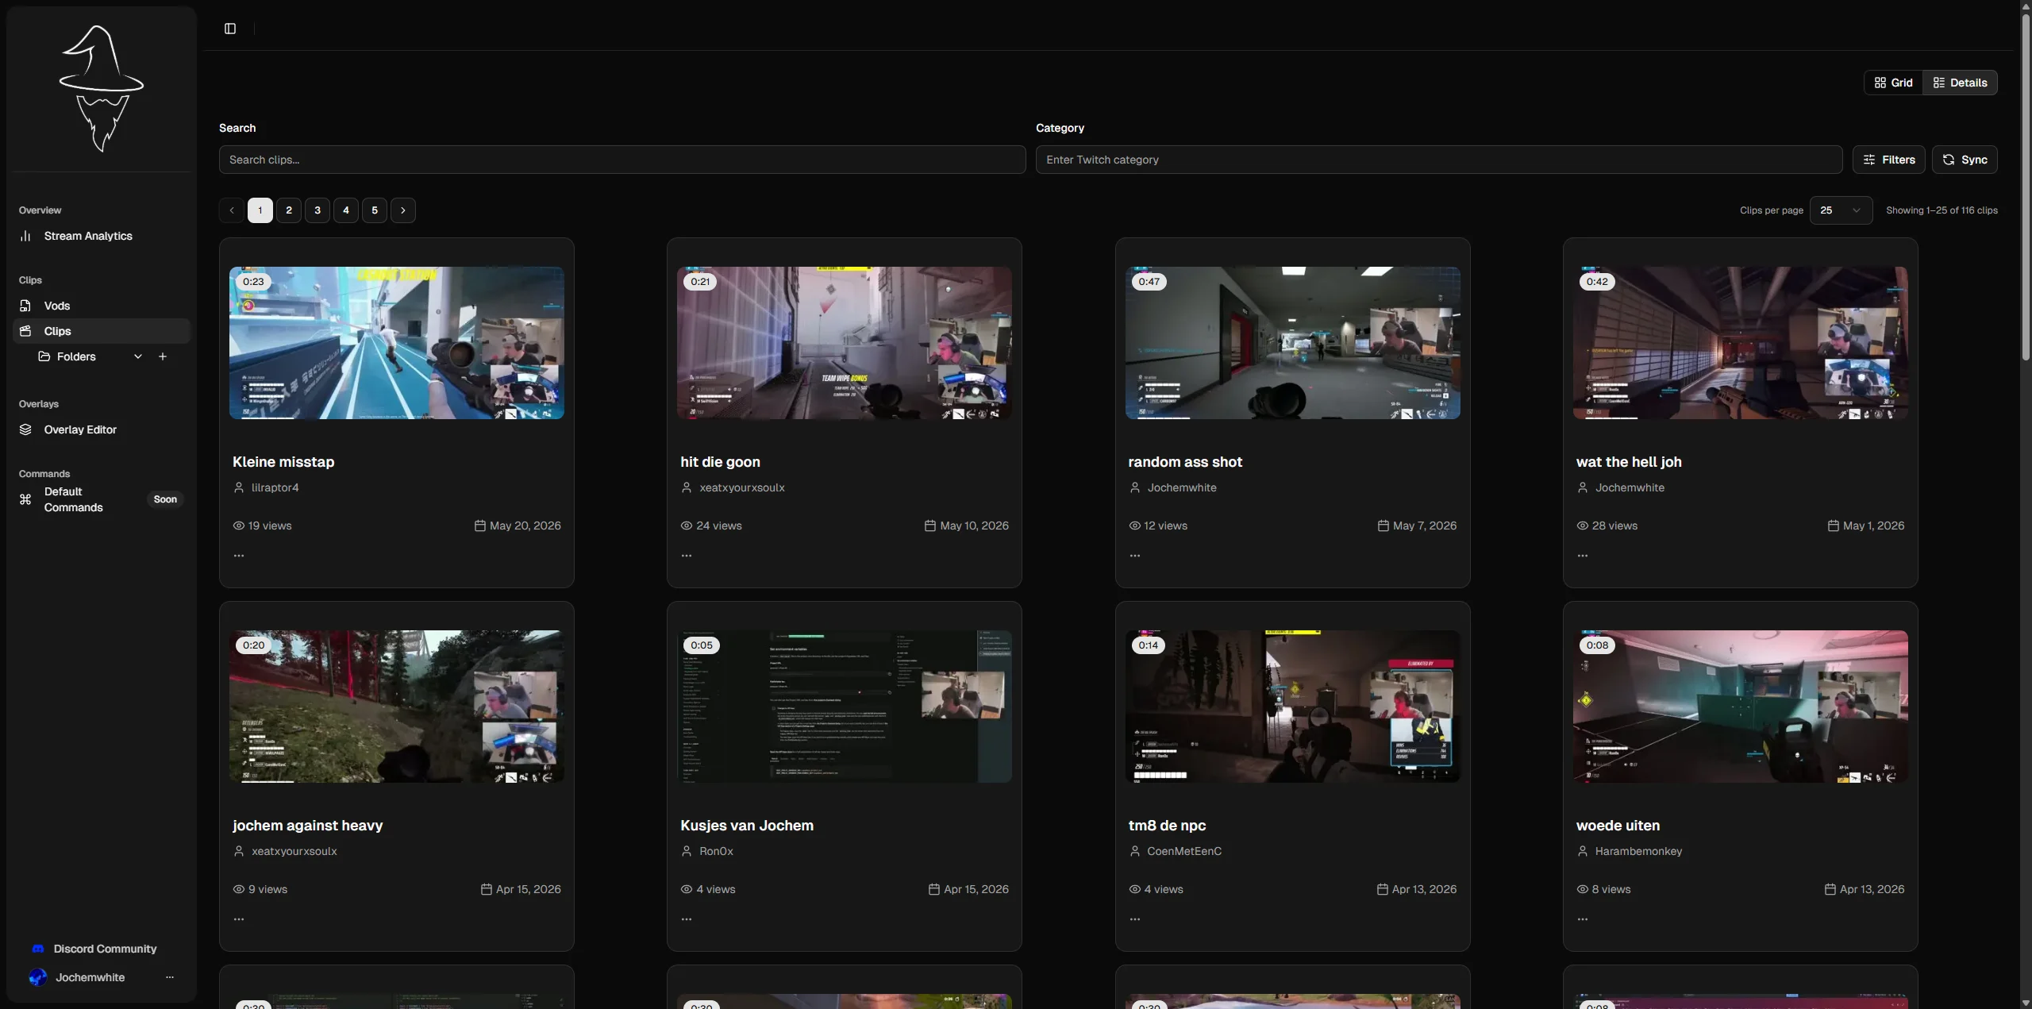Open jochem against heavy thumbnail
Screen dimensions: 2032x1009
point(397,707)
